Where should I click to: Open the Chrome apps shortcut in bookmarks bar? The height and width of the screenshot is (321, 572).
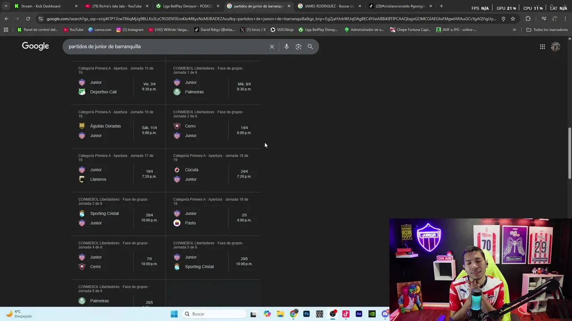tap(6, 30)
